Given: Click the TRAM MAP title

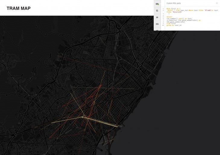Looking at the screenshot, I should [x=18, y=8].
